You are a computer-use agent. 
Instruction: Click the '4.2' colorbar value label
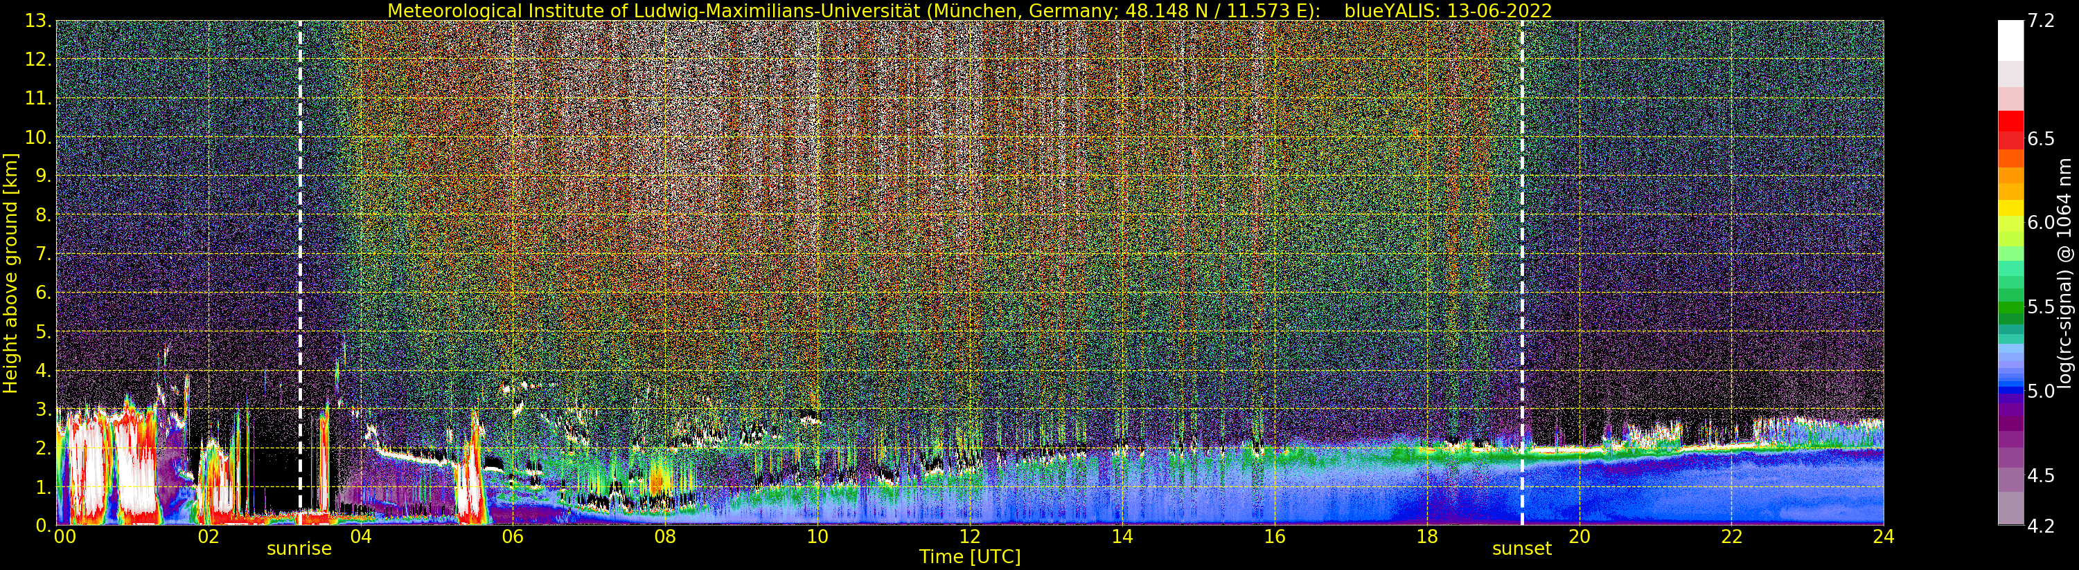(x=2042, y=526)
